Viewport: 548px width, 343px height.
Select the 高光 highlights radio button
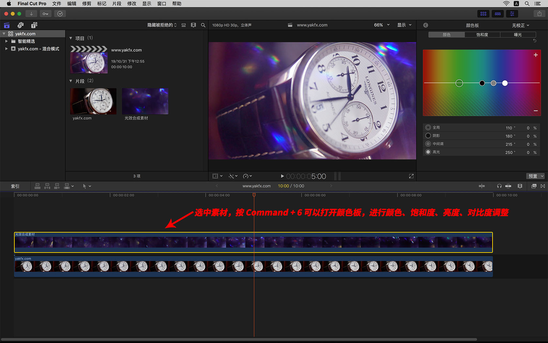(x=428, y=152)
